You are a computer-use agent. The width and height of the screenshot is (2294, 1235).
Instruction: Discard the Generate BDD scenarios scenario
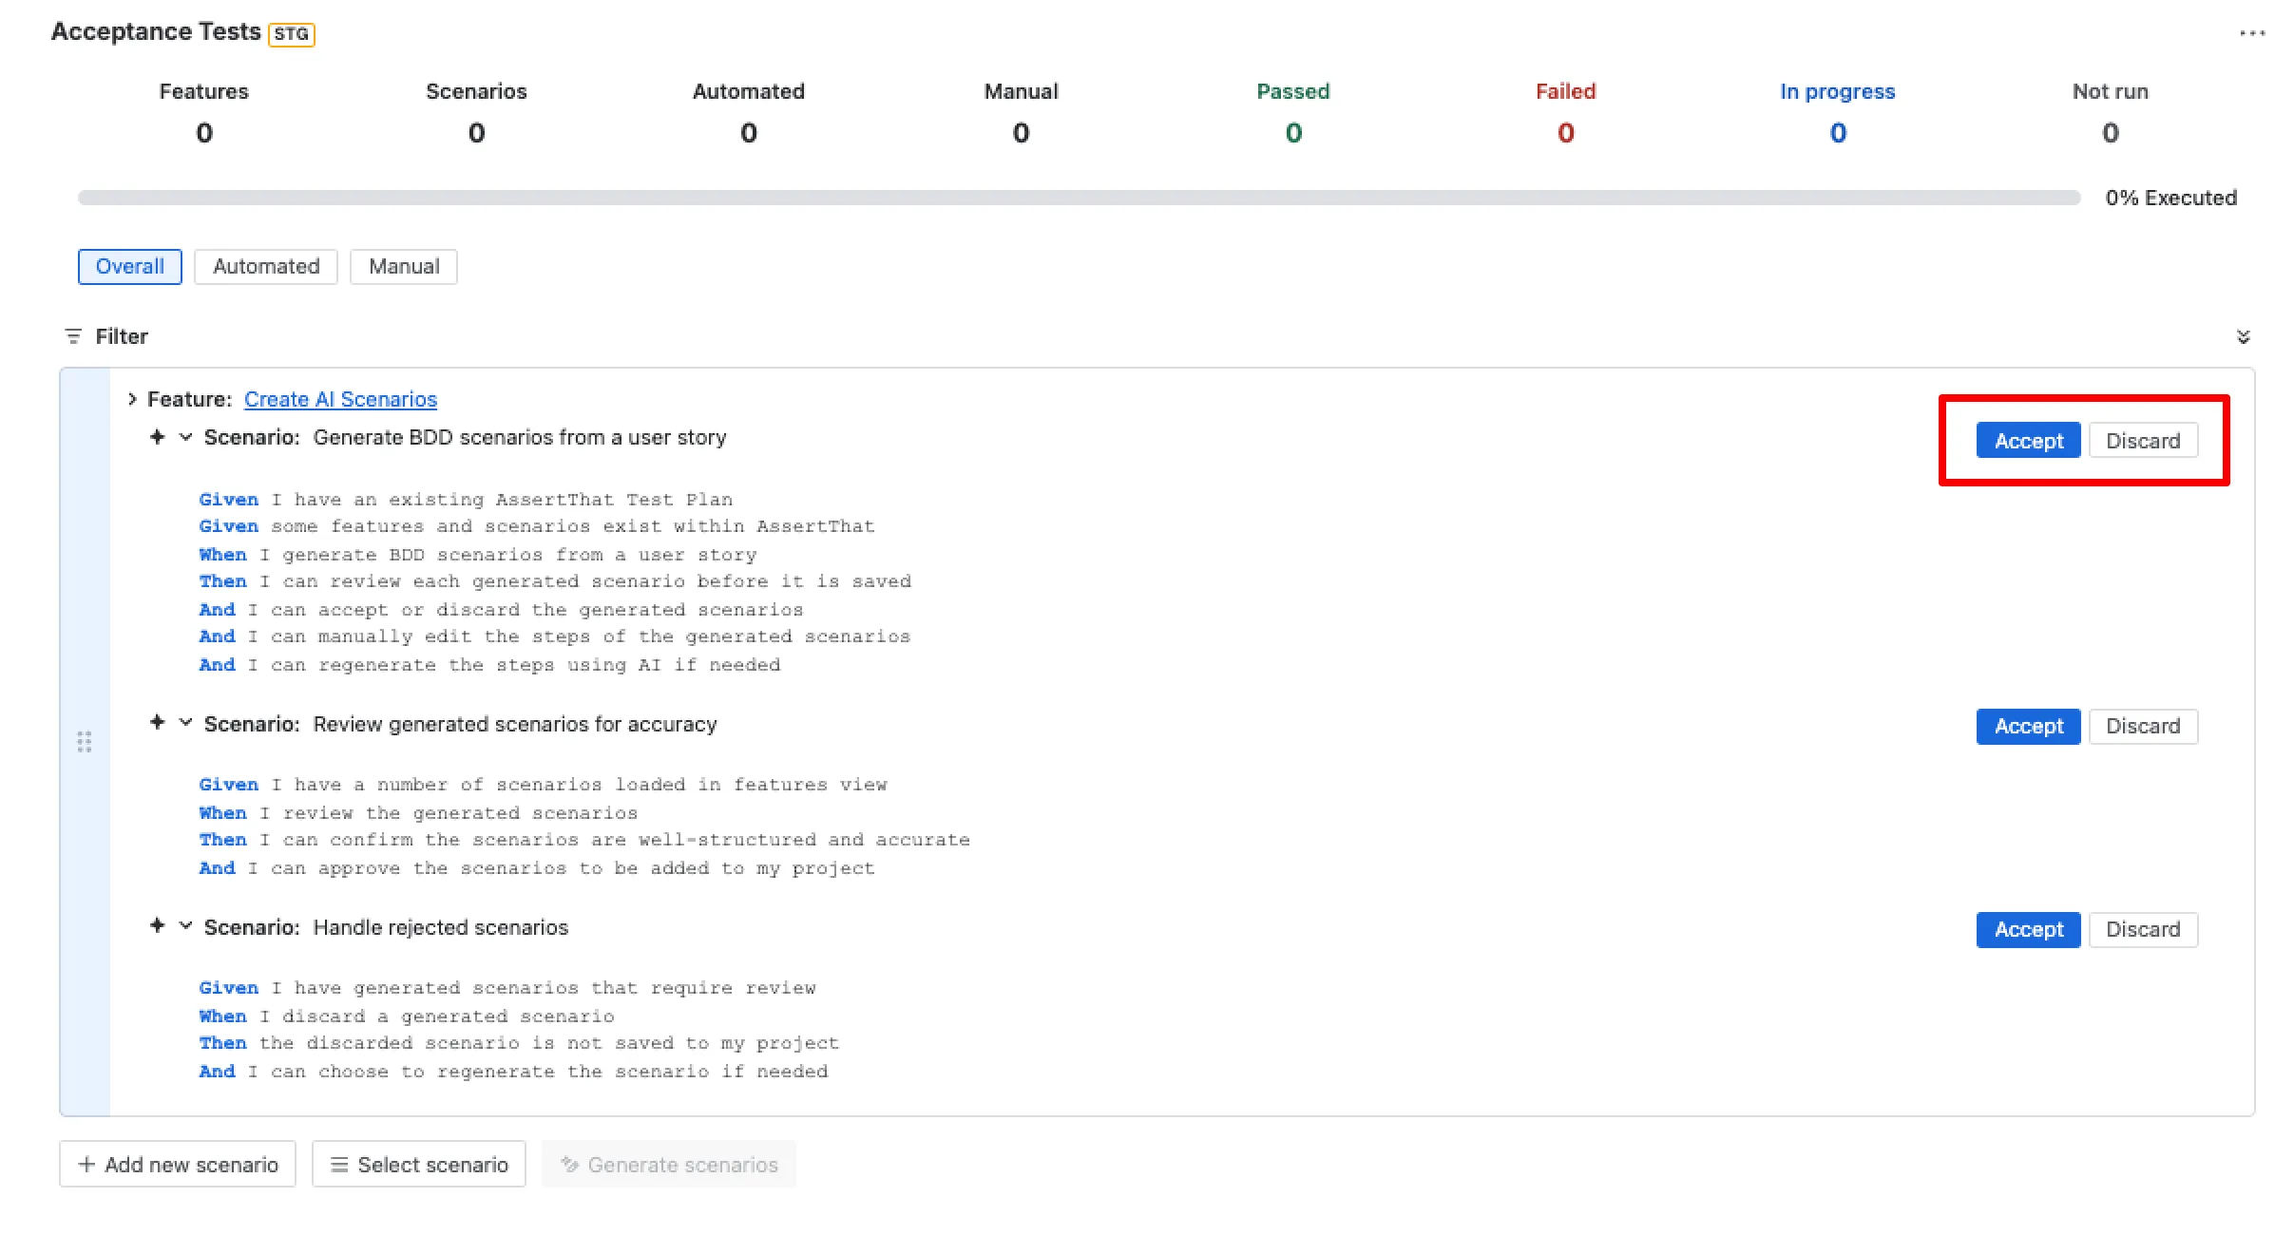(x=2143, y=441)
